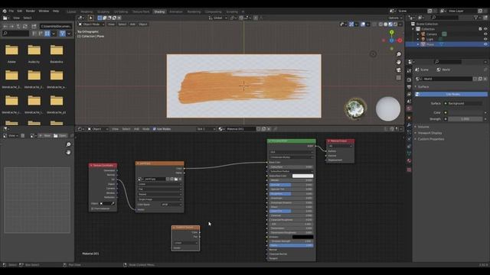Open Color Space sRGB dropdown on image node
The width and height of the screenshot is (490, 275).
pyautogui.click(x=171, y=205)
